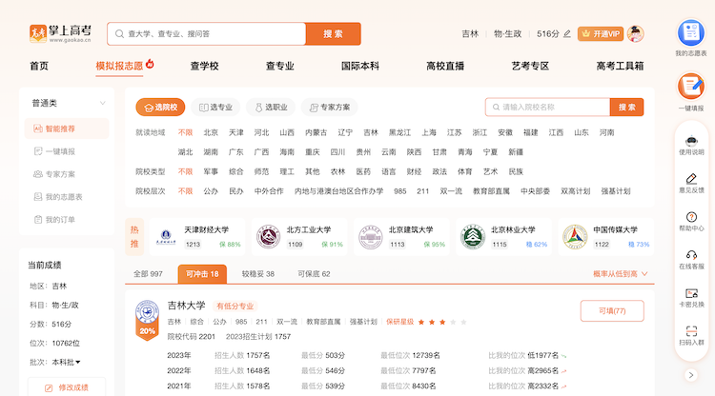715x396 pixels.
Task: Open 天津财经大学 logo in hot recommendations
Action: click(x=166, y=237)
